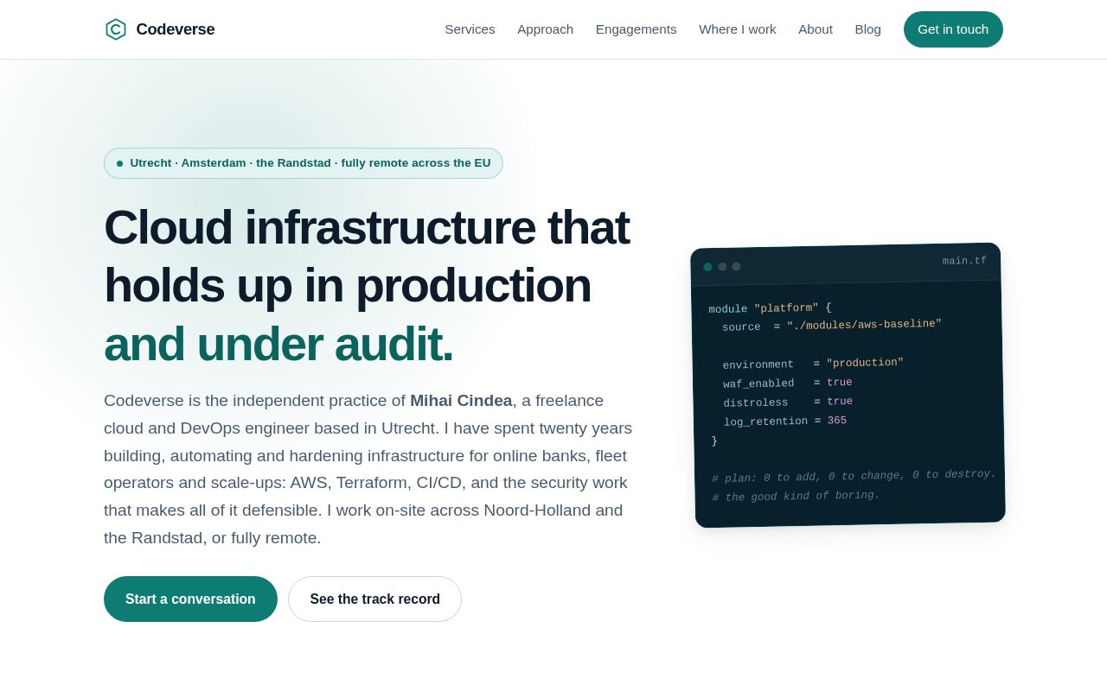The height and width of the screenshot is (691, 1107).
Task: Click the 'holds up in production' heading line
Action: [x=348, y=285]
